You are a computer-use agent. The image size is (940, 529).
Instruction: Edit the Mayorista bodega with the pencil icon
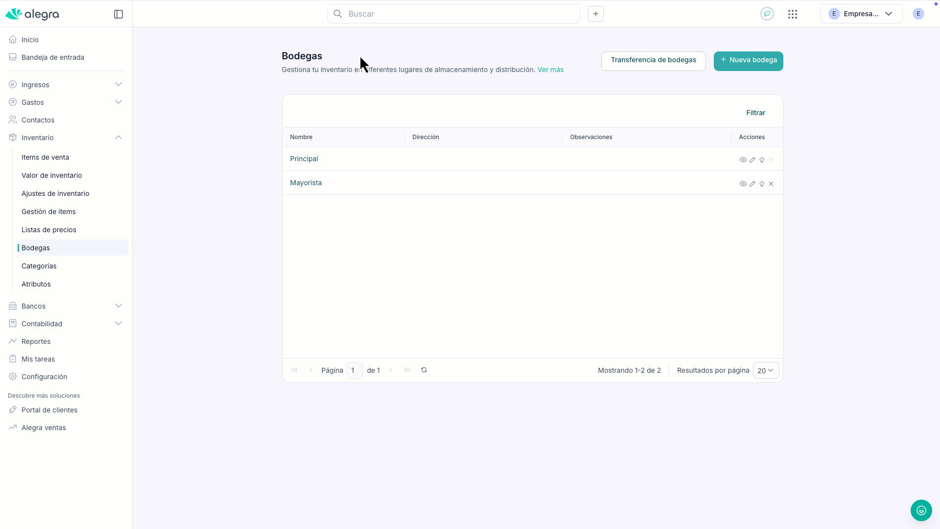click(752, 184)
